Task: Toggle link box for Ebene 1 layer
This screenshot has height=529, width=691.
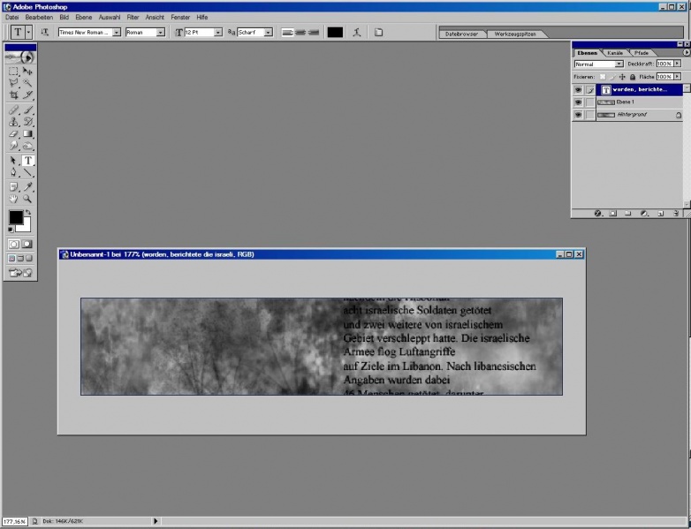Action: pos(590,102)
